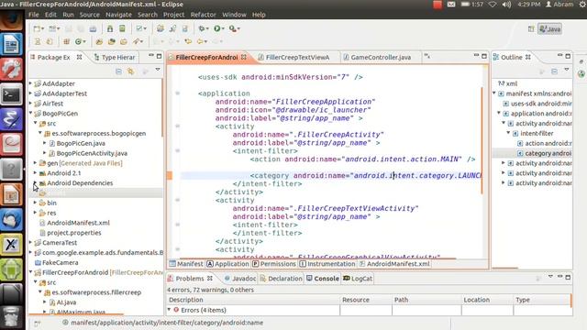The height and width of the screenshot is (330, 587).
Task: Click the Resource column header
Action: [366, 300]
